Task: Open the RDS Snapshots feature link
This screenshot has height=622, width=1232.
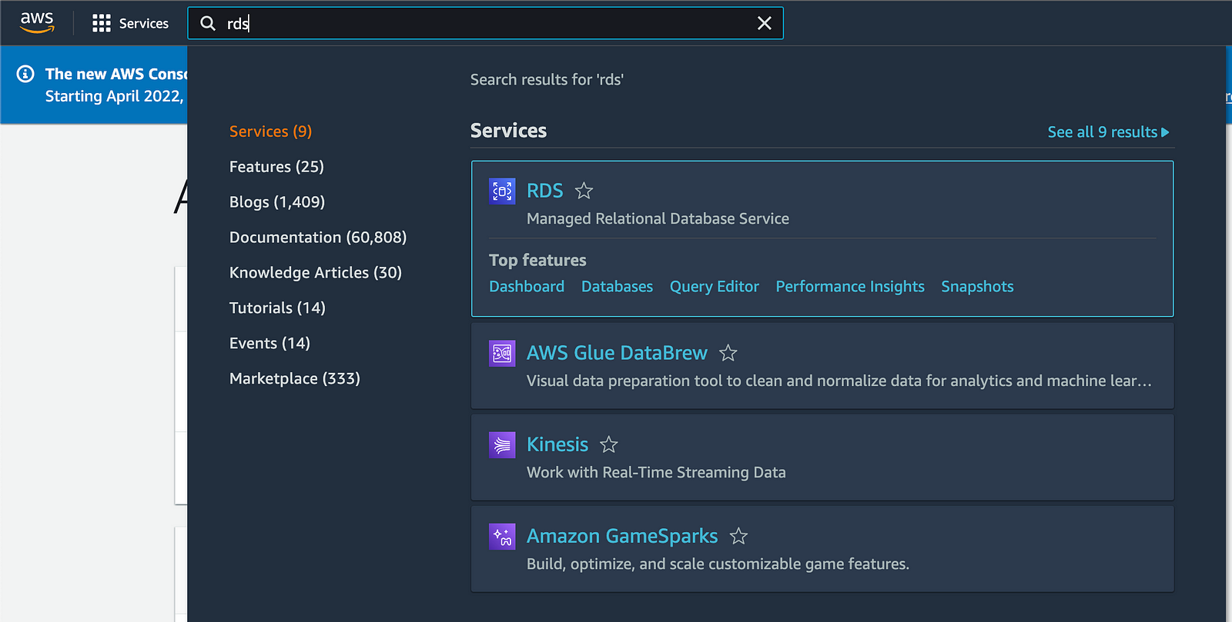Action: [x=976, y=287]
